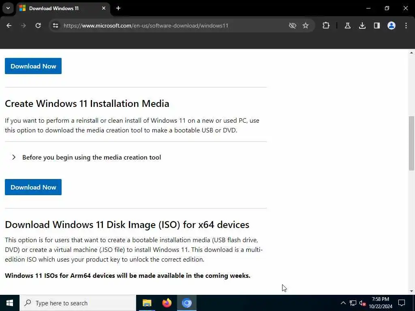Go back with the browser back arrow
The image size is (415, 311).
coord(9,26)
